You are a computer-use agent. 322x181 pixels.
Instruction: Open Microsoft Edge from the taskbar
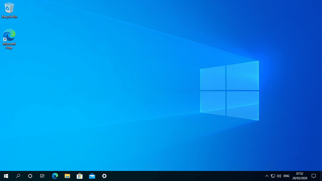point(55,176)
